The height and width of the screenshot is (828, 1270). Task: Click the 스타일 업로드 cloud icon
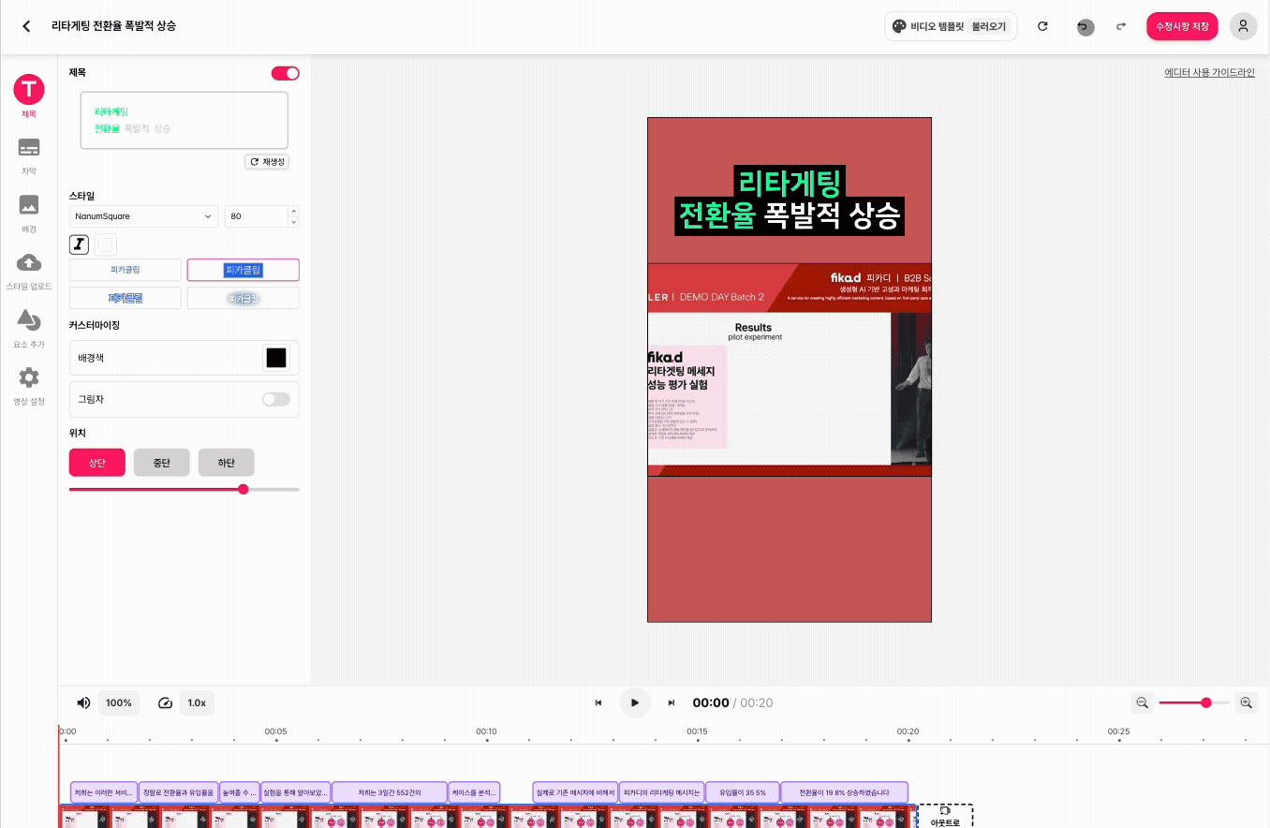coord(29,262)
